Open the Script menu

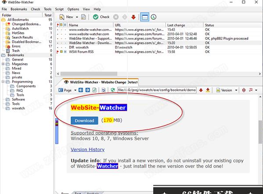(59, 9)
